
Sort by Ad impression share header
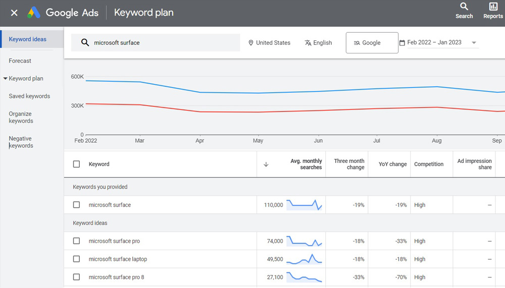[474, 164]
